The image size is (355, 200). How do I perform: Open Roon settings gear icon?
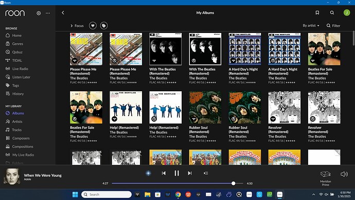pyautogui.click(x=39, y=13)
